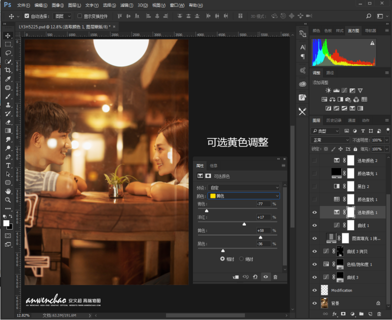
Task: Open the 不透明度 dropdown arrow
Action: click(387, 140)
